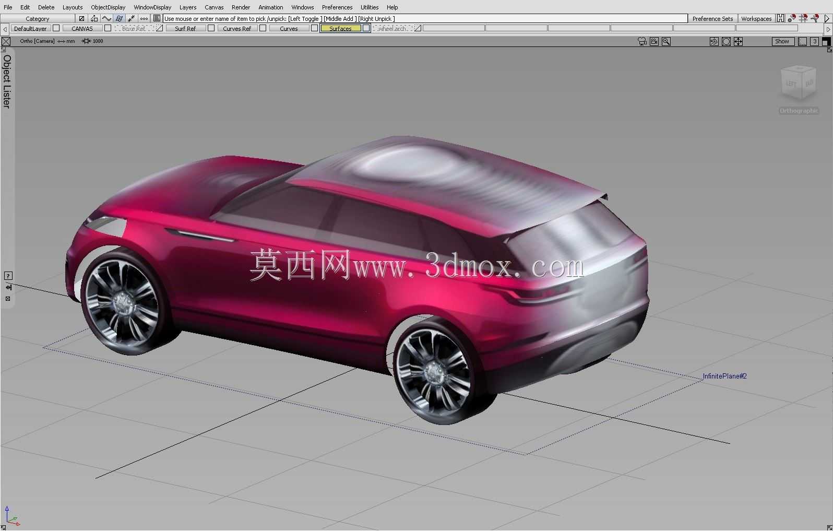Click the circular view dolly icon

(726, 41)
